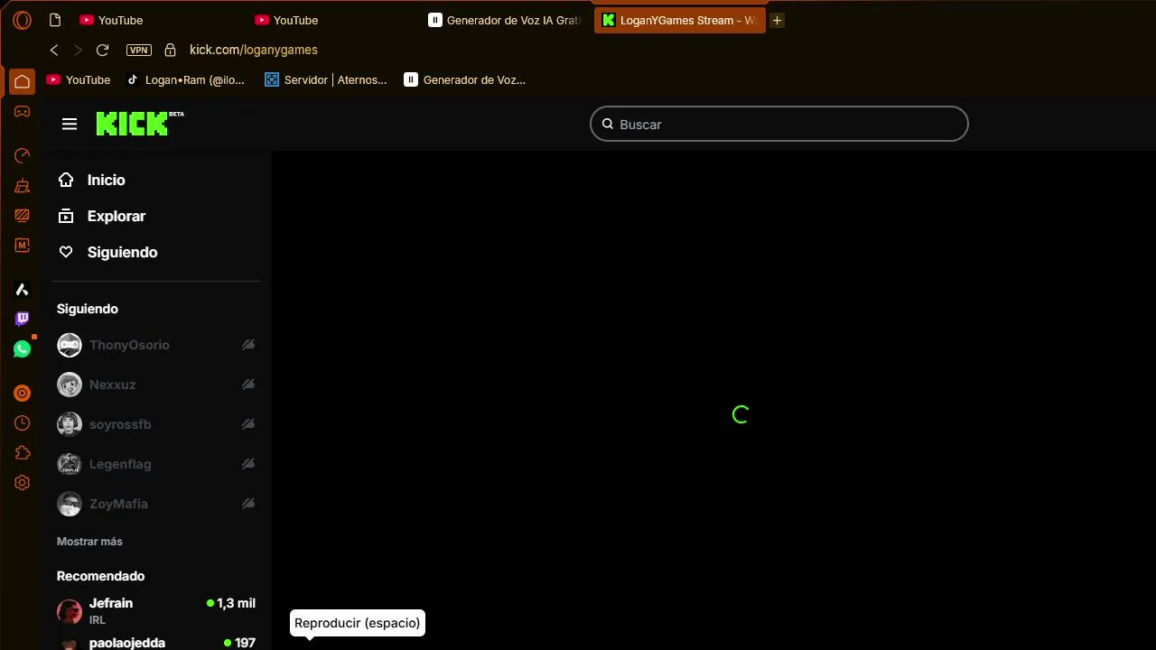Image resolution: width=1156 pixels, height=650 pixels.
Task: Focus the address bar kick.com/loganygames
Action: click(254, 51)
